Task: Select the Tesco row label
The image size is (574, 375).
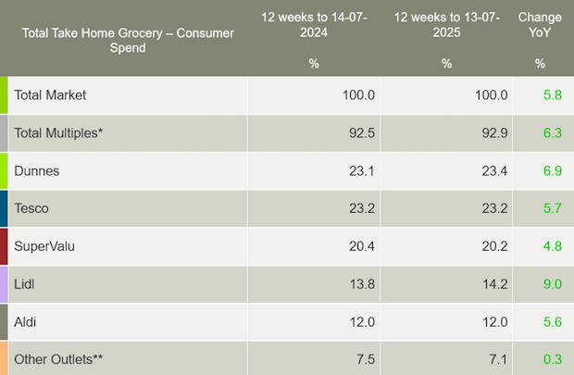Action: 31,208
